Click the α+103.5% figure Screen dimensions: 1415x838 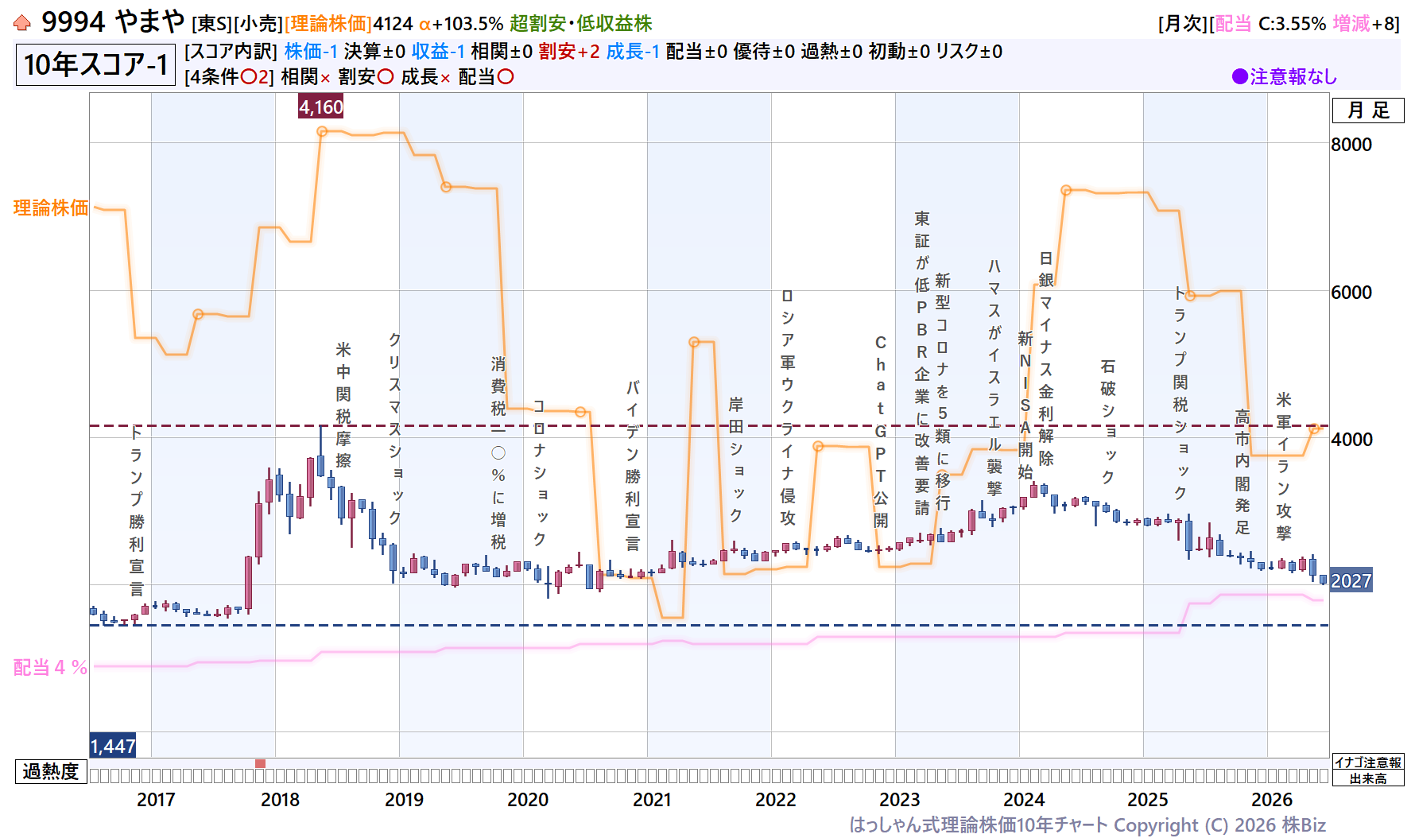462,24
